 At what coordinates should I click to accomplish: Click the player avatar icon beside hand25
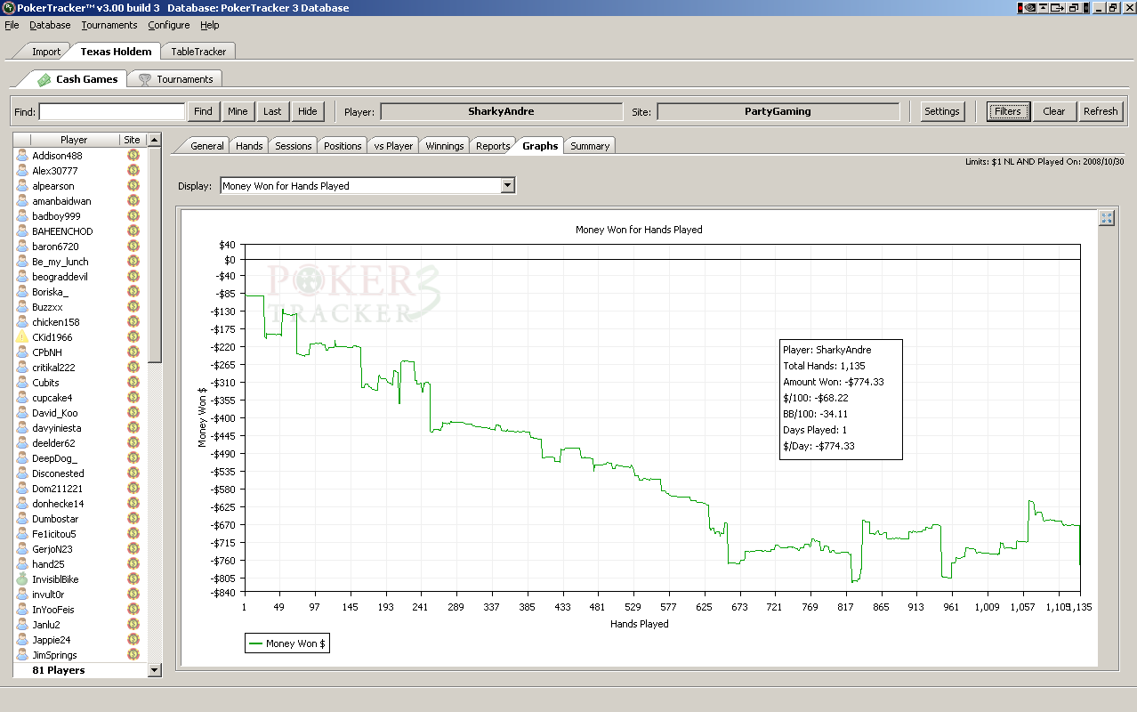(22, 564)
